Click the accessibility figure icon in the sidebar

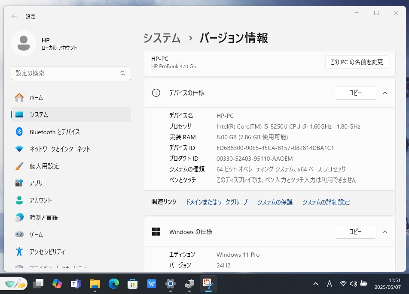[19, 252]
